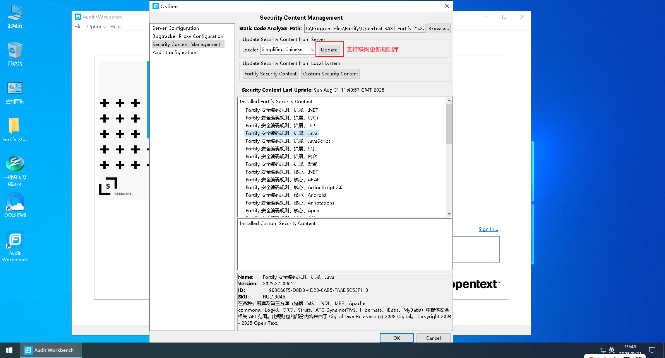The image size is (665, 358).
Task: Open the Locale dropdown
Action: coord(288,49)
